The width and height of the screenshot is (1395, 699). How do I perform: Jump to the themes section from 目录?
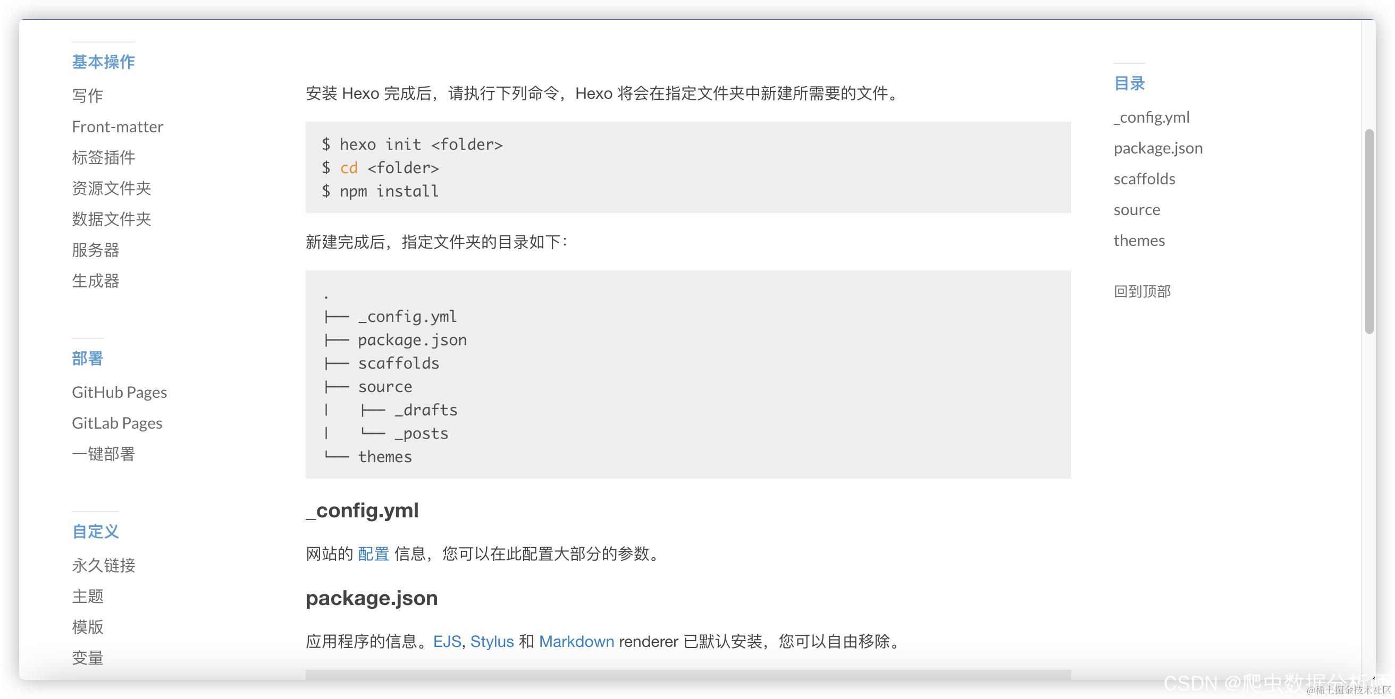(x=1138, y=241)
